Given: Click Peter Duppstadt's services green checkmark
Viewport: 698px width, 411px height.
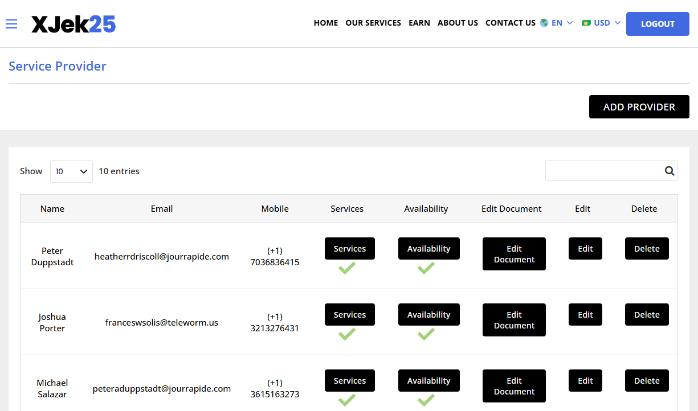Looking at the screenshot, I should coord(346,268).
